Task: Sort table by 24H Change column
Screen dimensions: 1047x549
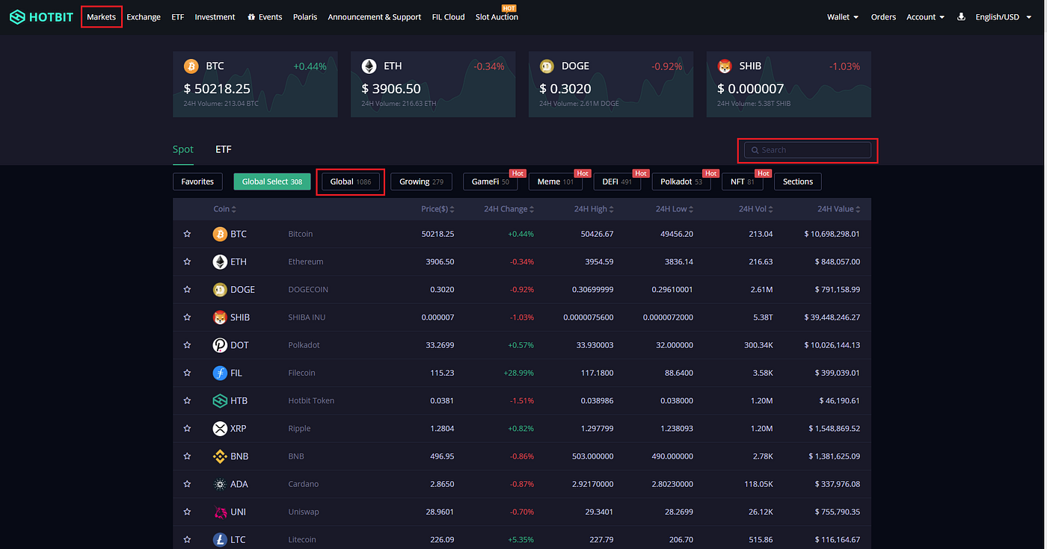Action: (509, 209)
